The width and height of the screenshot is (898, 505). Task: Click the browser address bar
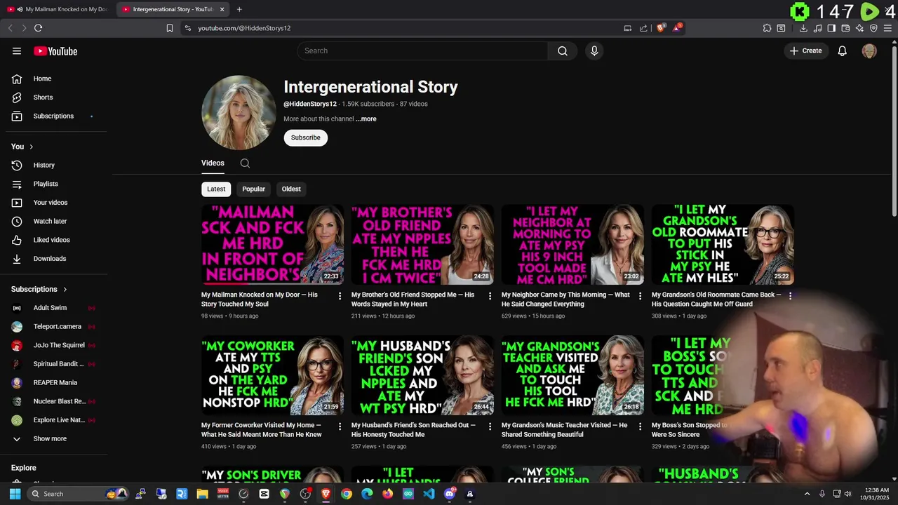[x=400, y=28]
